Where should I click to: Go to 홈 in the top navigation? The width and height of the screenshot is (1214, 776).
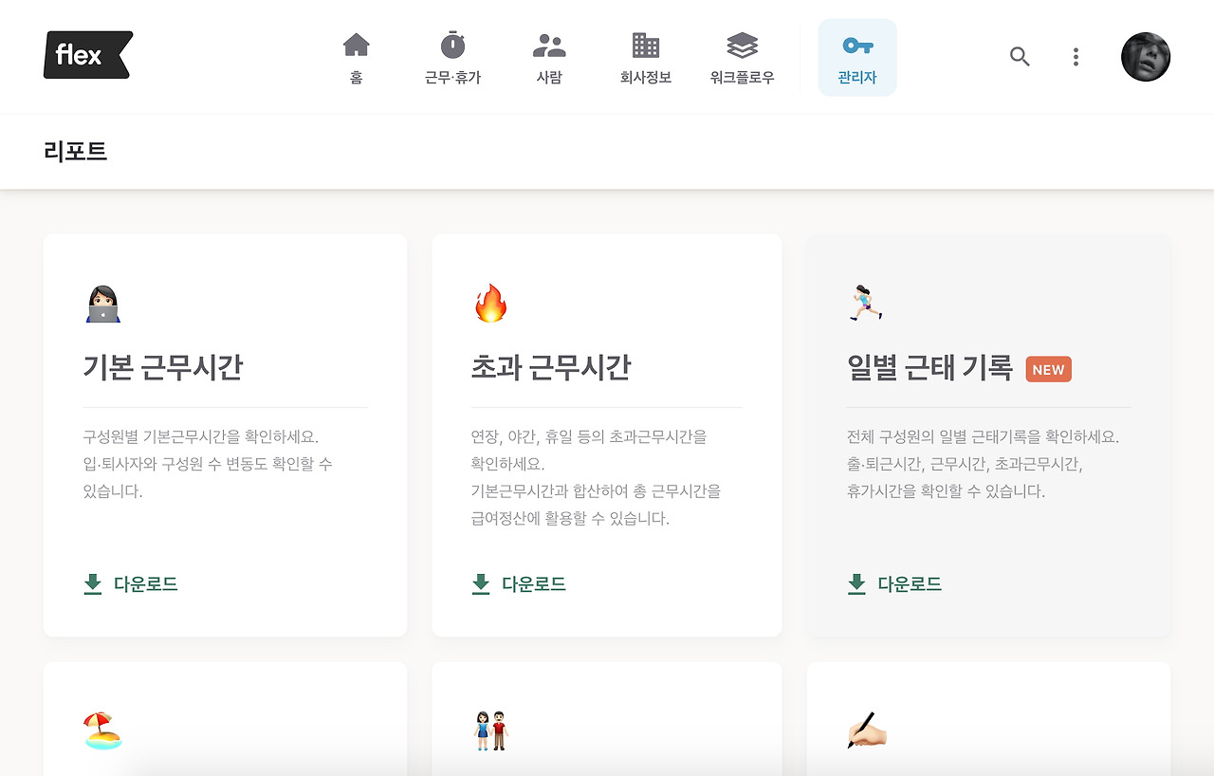click(x=356, y=58)
